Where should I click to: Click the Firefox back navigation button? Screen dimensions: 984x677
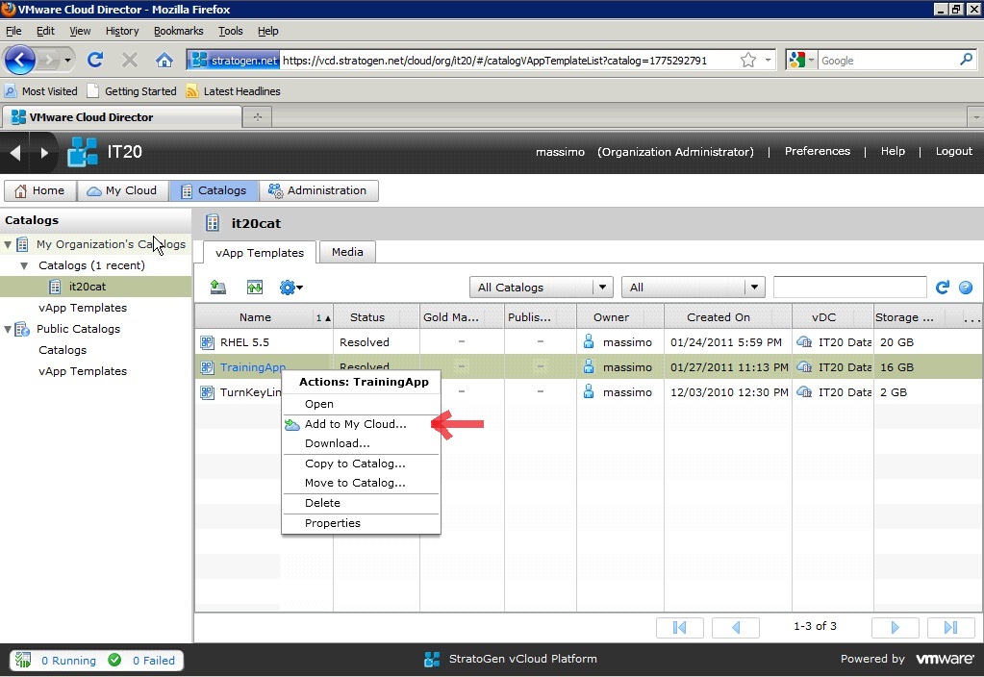pyautogui.click(x=19, y=61)
